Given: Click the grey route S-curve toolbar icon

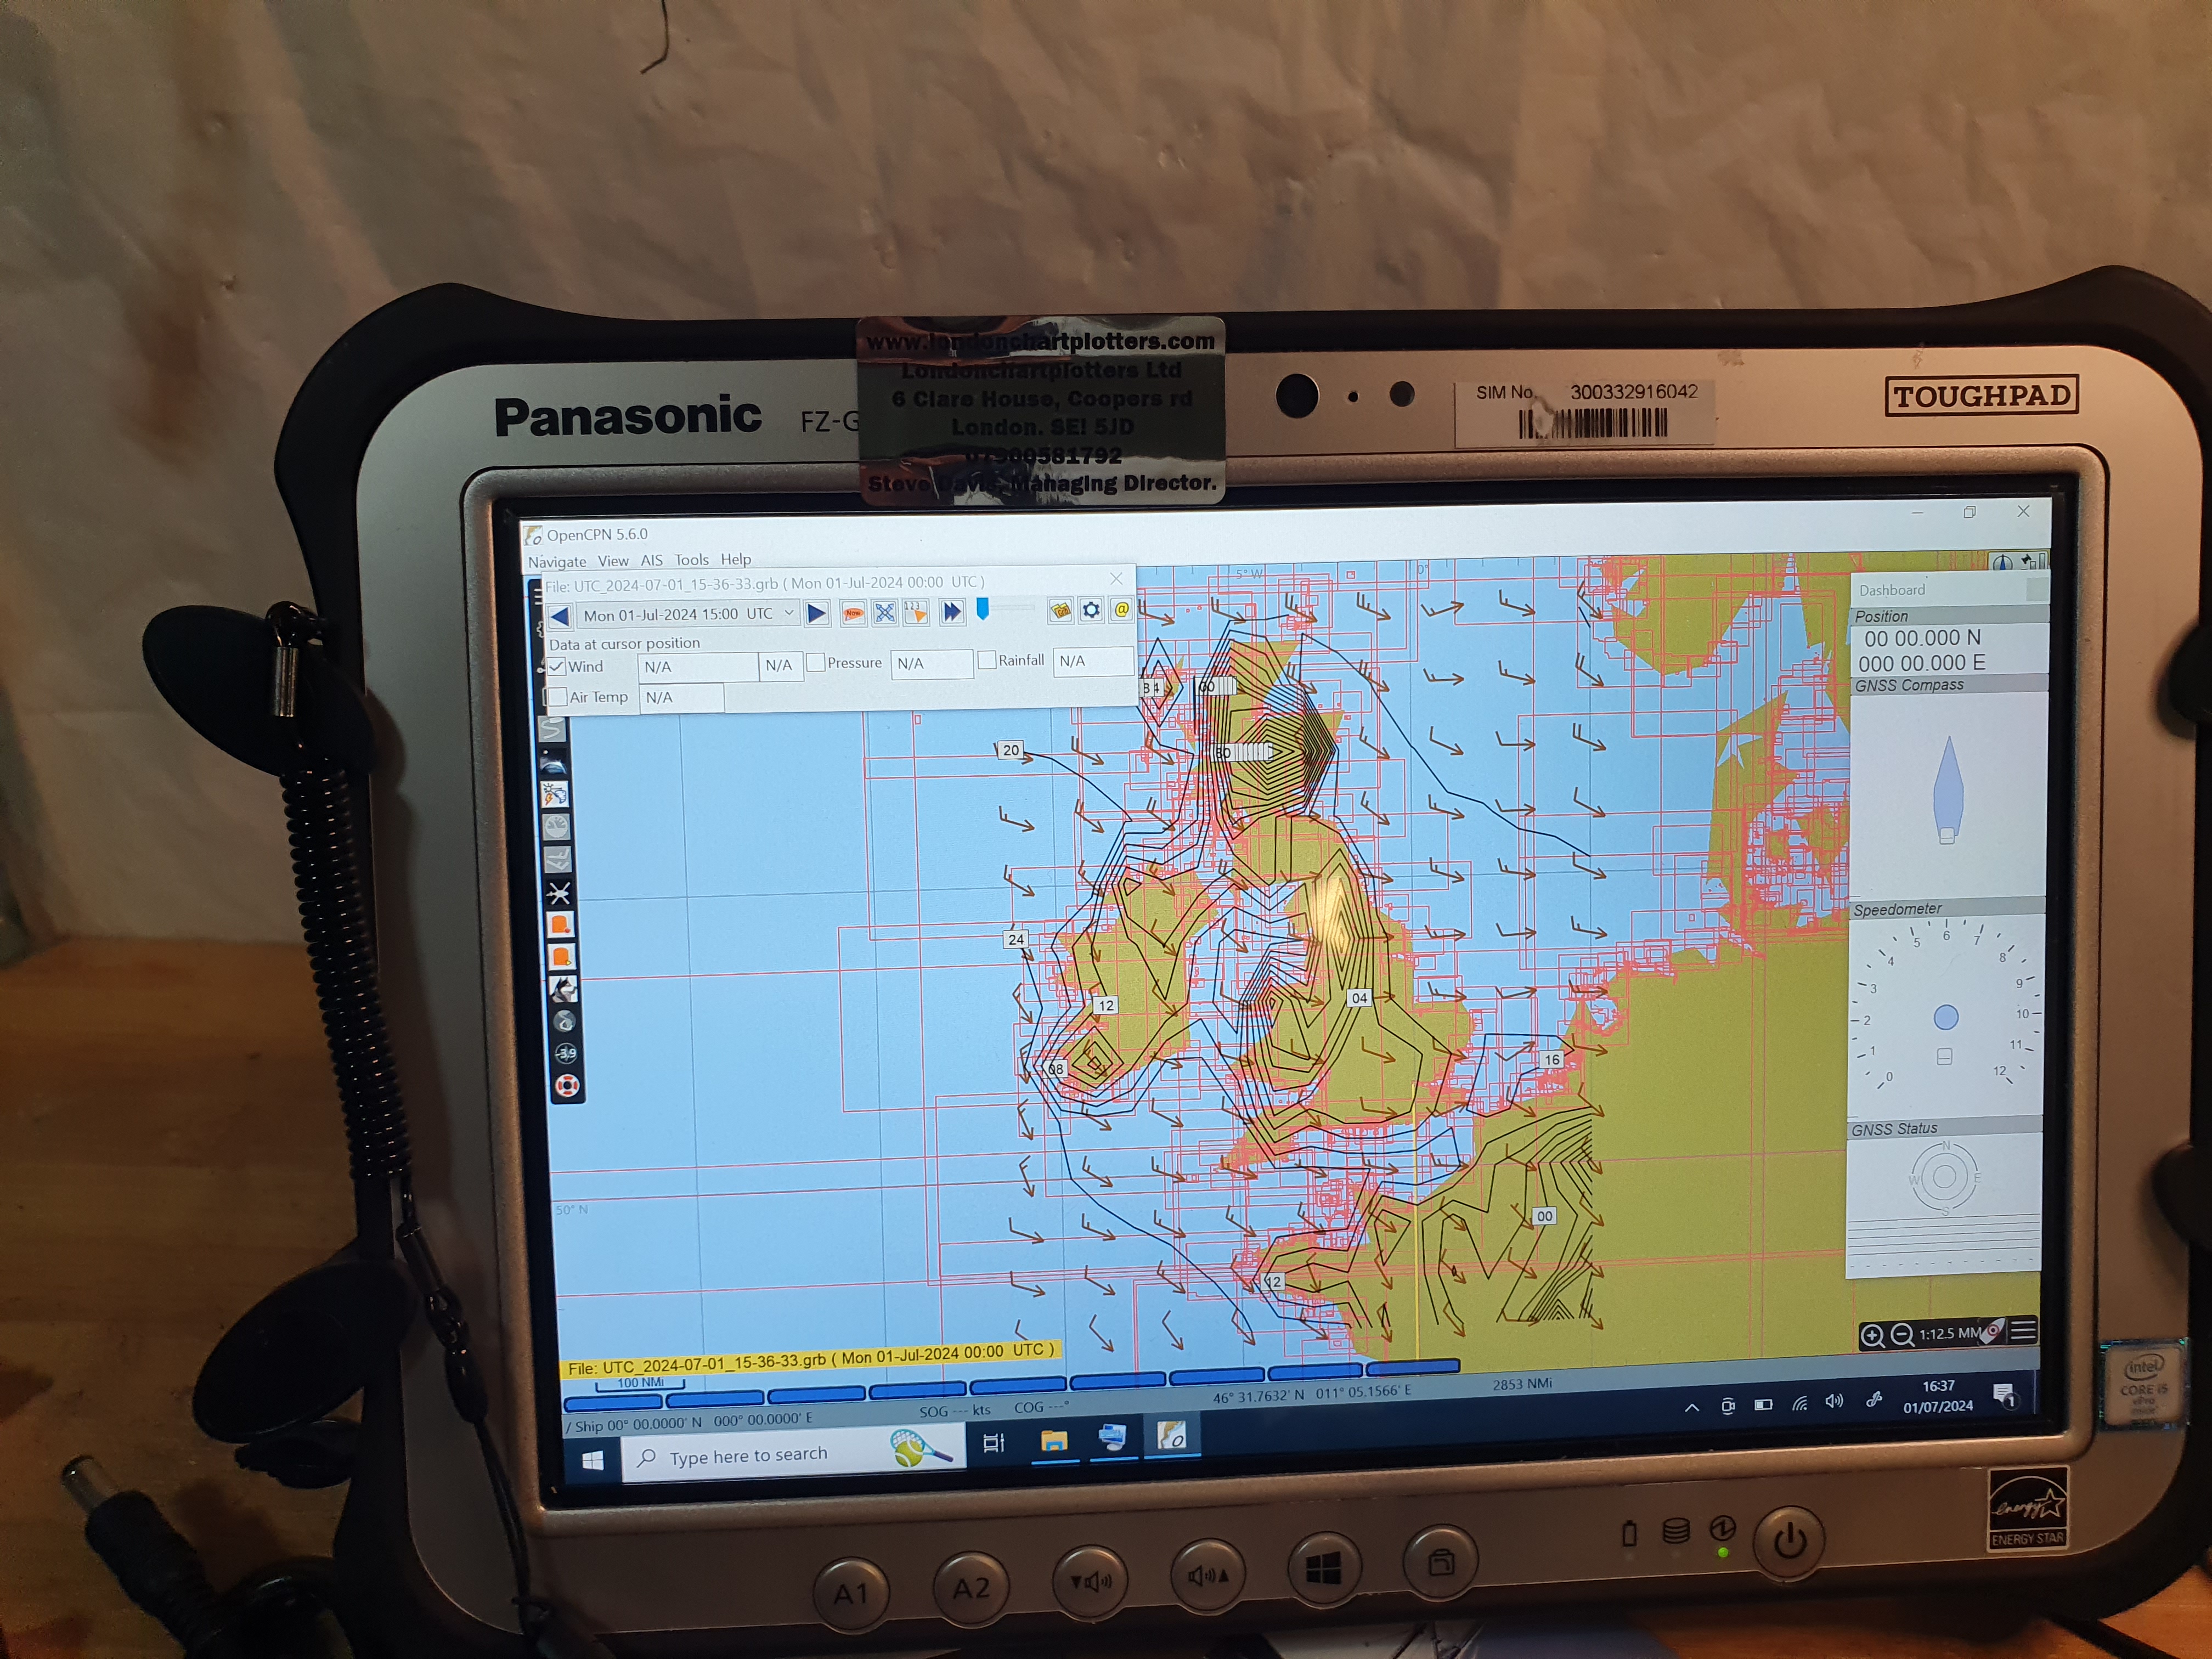Looking at the screenshot, I should (x=553, y=730).
